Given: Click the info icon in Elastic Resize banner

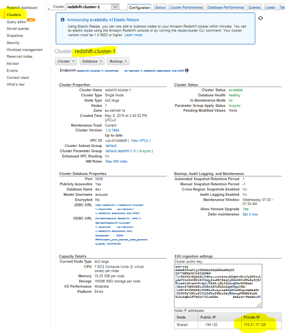Looking at the screenshot, I should (x=63, y=19).
